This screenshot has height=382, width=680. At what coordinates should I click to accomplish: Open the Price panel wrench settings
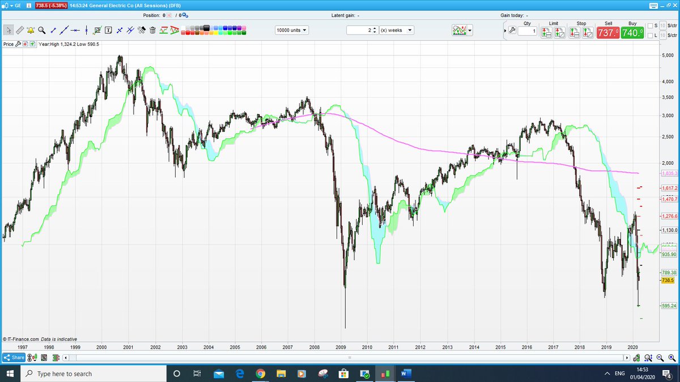(x=18, y=44)
